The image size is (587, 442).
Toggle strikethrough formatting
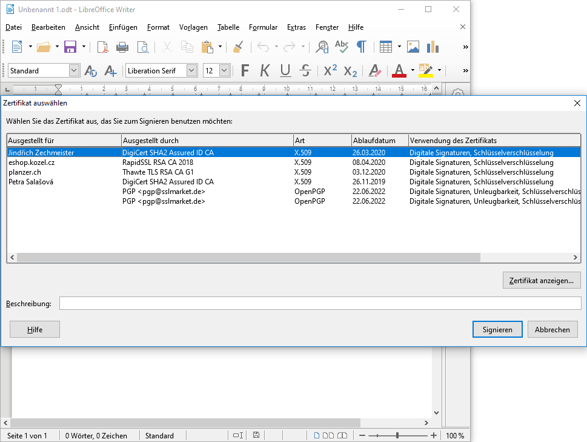tap(305, 70)
